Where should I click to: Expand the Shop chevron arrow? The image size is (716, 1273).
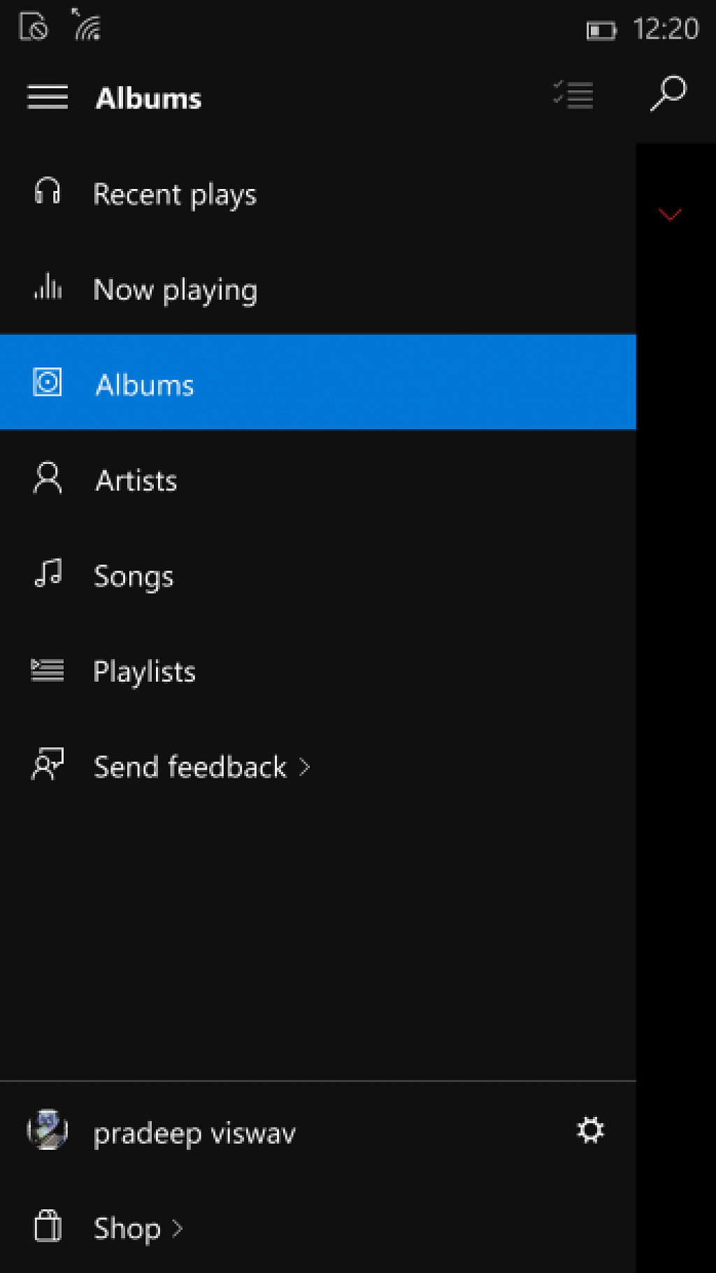(x=177, y=1228)
